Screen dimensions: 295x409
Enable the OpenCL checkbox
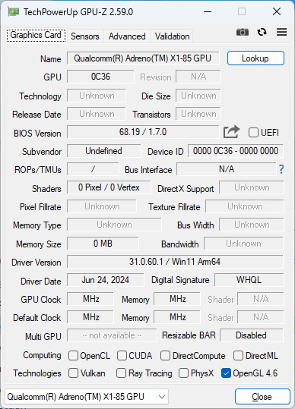pos(73,356)
